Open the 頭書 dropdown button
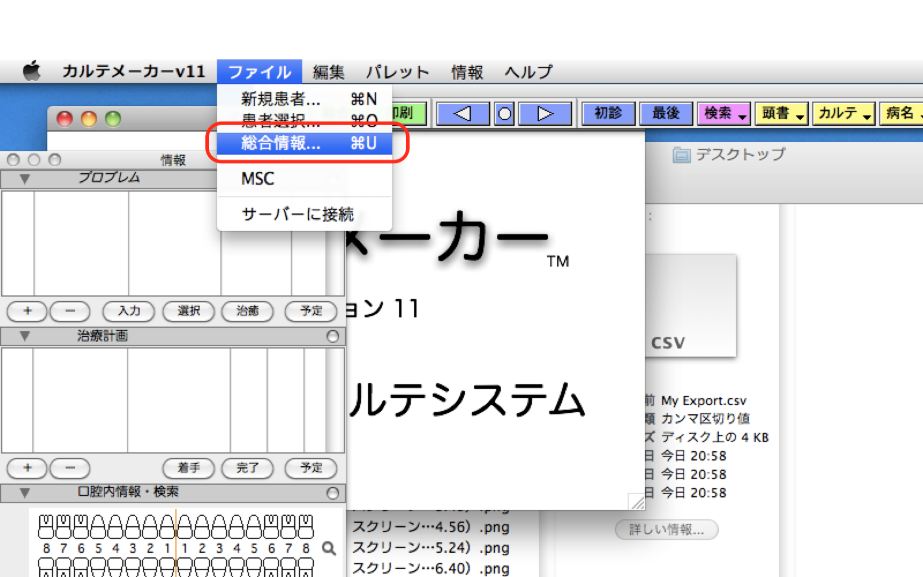 click(x=782, y=114)
